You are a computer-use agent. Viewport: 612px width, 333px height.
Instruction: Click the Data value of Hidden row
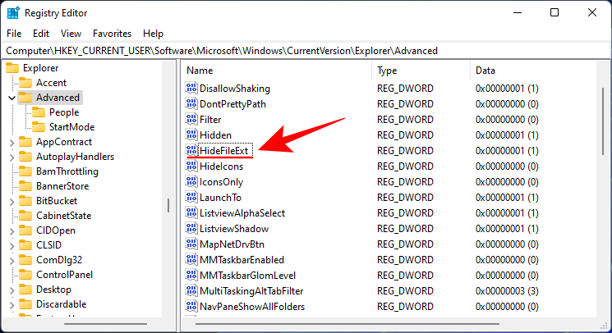pos(507,135)
